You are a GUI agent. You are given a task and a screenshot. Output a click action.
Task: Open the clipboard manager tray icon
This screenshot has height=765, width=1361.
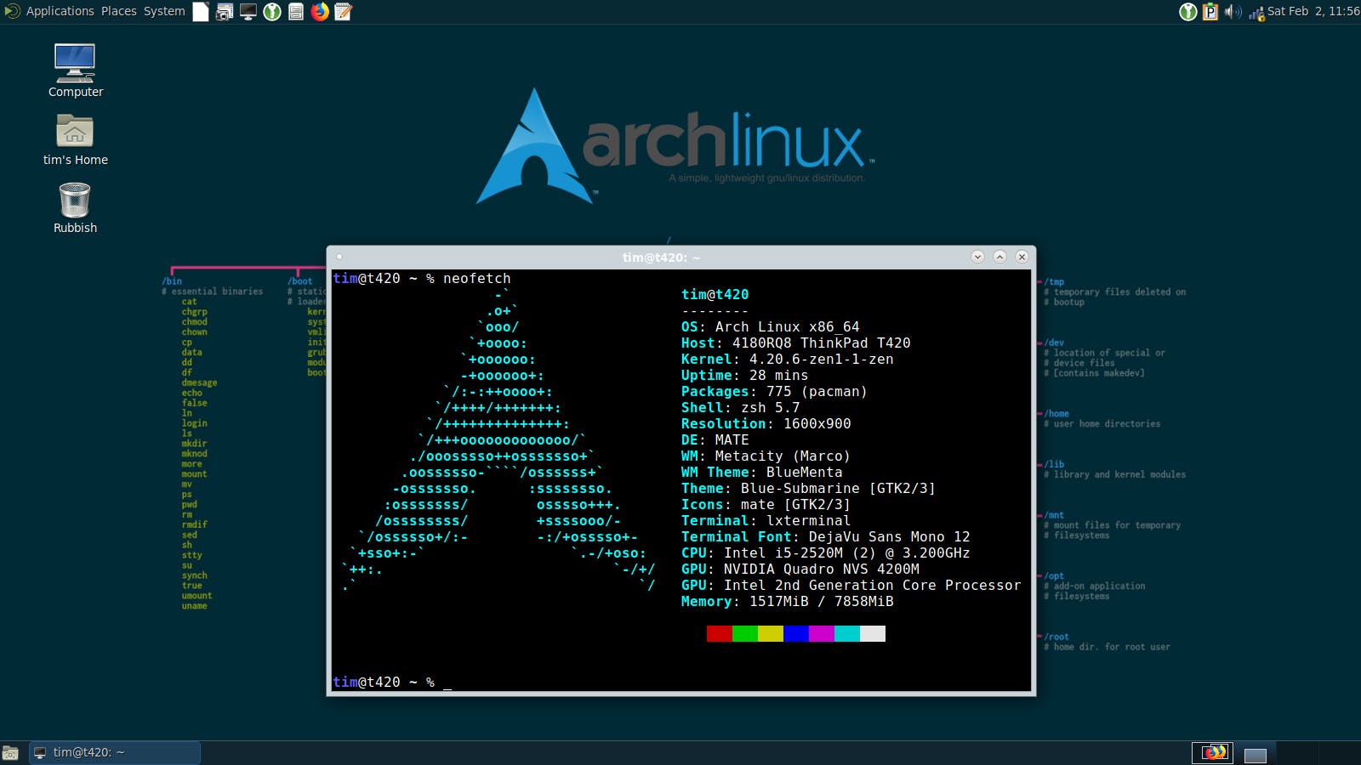[1210, 11]
